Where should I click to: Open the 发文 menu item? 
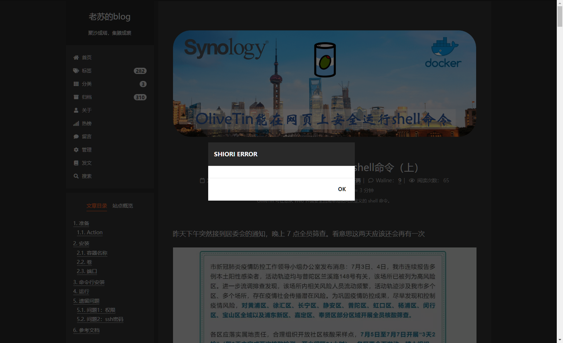point(110,163)
